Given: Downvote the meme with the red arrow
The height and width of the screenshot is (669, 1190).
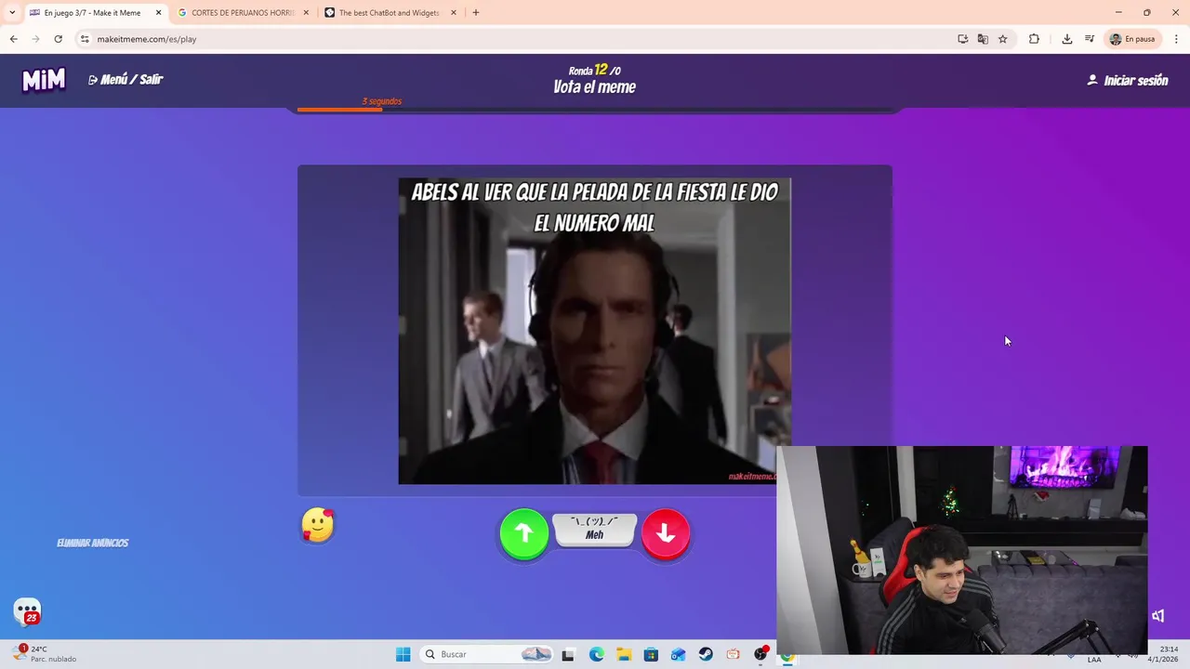Looking at the screenshot, I should pyautogui.click(x=666, y=533).
